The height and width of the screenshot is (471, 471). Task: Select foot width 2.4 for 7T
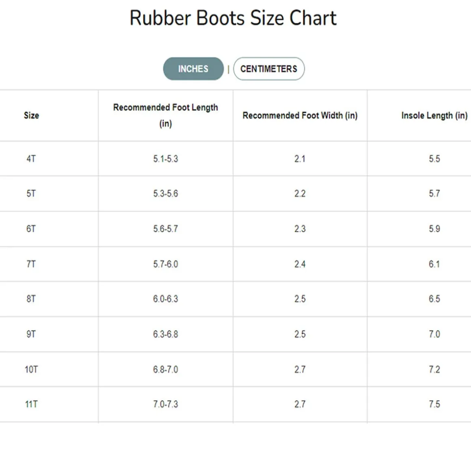(x=300, y=264)
